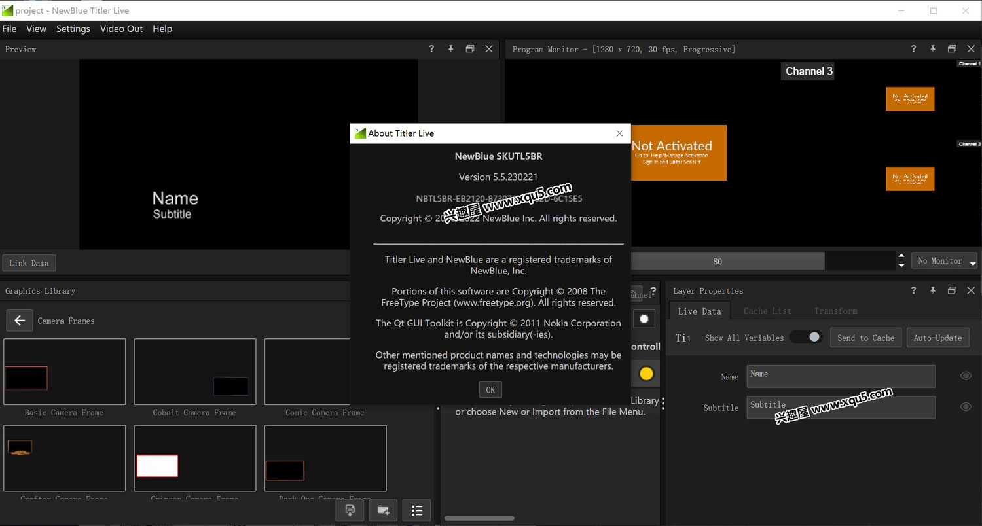
Task: Click the add new folder icon
Action: (383, 511)
